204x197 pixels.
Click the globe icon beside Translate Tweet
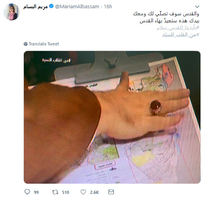pos(26,44)
